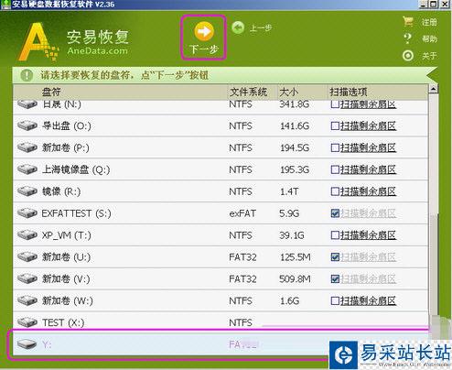Click the 1.6G size value
The width and height of the screenshot is (452, 370).
[289, 300]
